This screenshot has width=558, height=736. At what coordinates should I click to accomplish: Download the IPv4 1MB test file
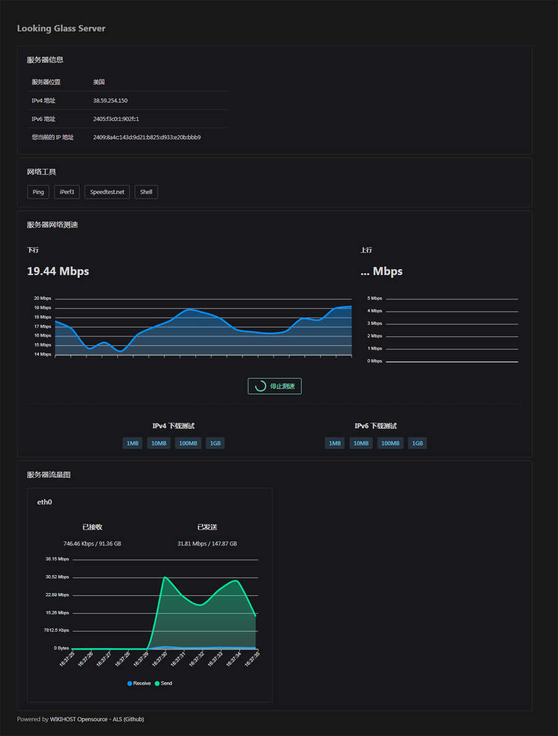(x=133, y=443)
